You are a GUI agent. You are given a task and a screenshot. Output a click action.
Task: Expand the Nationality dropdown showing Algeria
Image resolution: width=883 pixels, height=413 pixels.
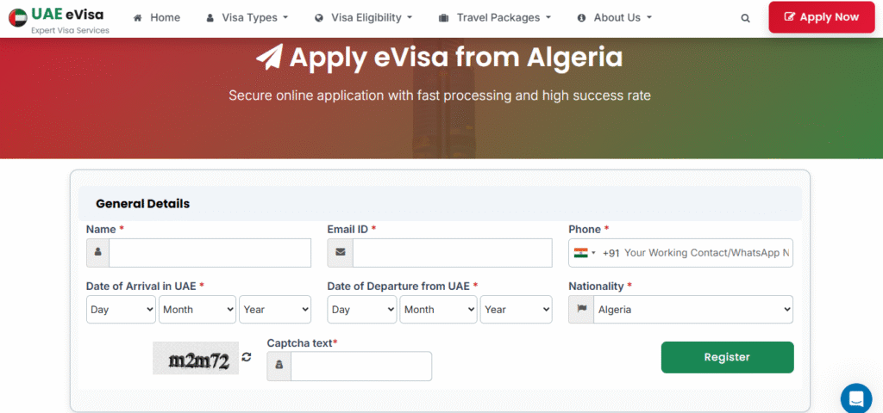point(692,310)
